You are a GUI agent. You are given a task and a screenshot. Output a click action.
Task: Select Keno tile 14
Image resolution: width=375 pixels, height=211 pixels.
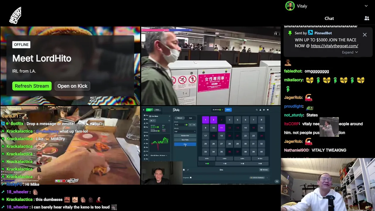[246, 128]
